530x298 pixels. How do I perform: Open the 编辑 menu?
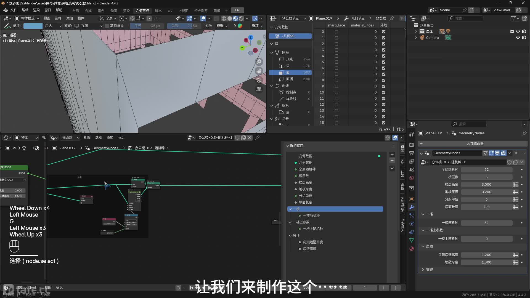pos(25,10)
